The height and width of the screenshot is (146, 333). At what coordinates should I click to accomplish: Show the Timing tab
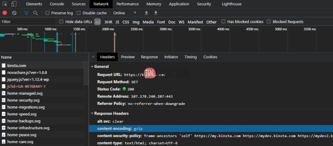pos(190,57)
